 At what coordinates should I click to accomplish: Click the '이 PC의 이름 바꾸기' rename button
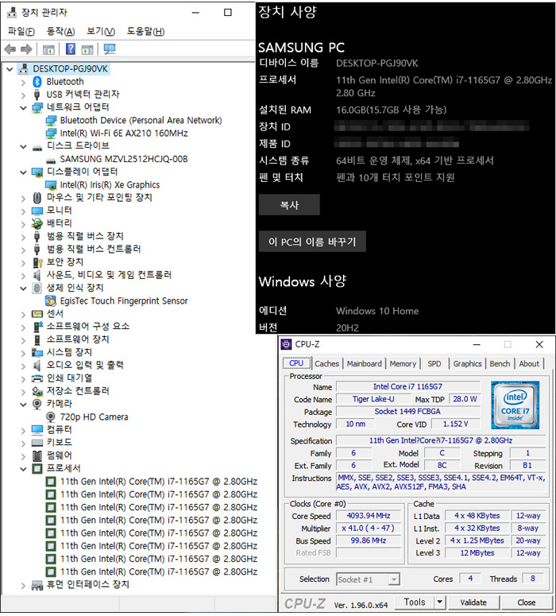pyautogui.click(x=312, y=241)
